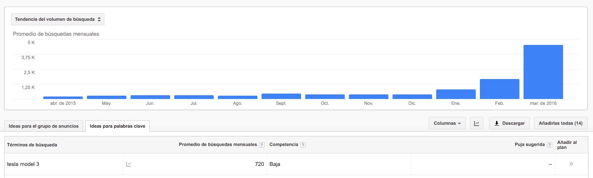
Task: Open the help icon beside Competencia
Action: tap(303, 145)
